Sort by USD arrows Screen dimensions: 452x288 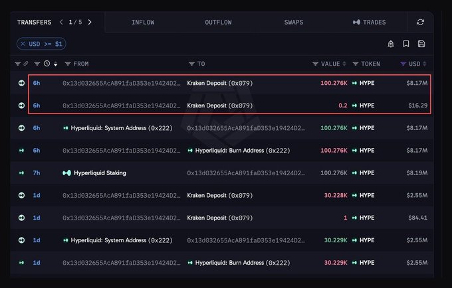pyautogui.click(x=424, y=64)
